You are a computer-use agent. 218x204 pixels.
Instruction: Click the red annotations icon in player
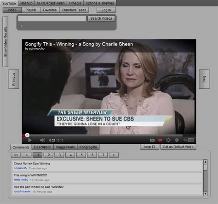(160, 140)
